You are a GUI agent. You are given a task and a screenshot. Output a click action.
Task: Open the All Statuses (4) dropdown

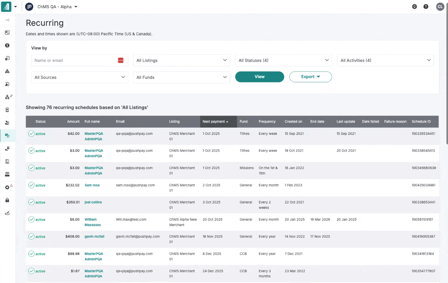[283, 60]
